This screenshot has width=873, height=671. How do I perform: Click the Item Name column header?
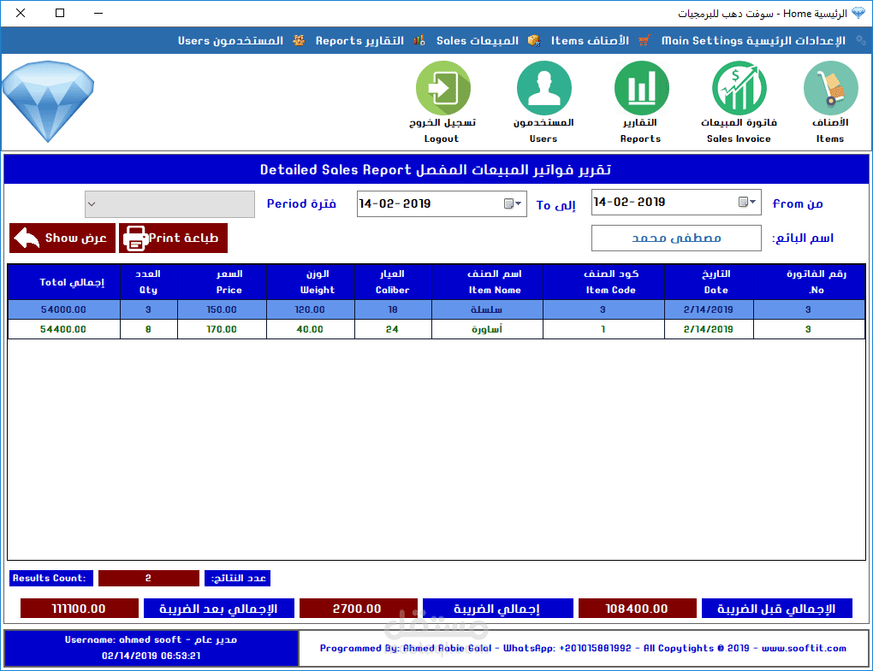[x=487, y=282]
